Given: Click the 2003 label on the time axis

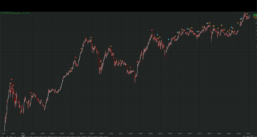Looking at the screenshot, I should click(x=42, y=134).
